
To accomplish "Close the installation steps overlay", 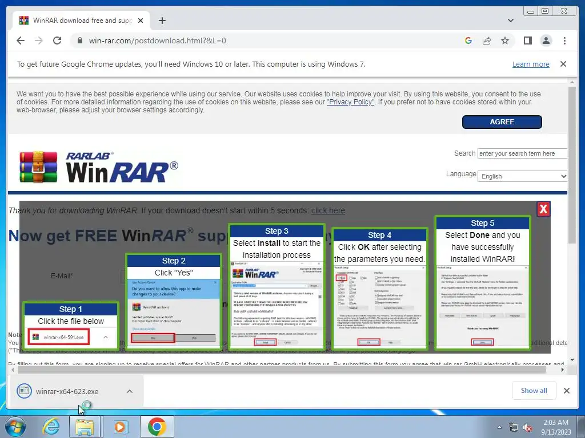I will click(x=544, y=209).
